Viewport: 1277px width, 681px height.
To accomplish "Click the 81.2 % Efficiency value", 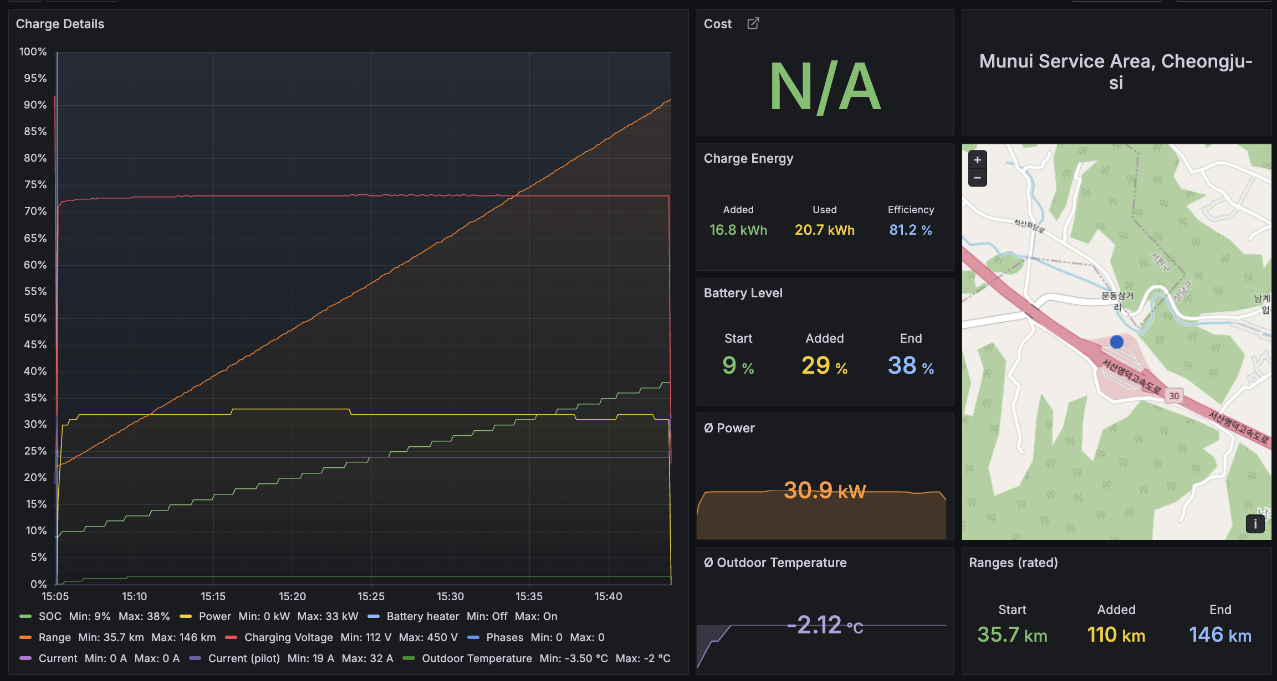I will 911,230.
